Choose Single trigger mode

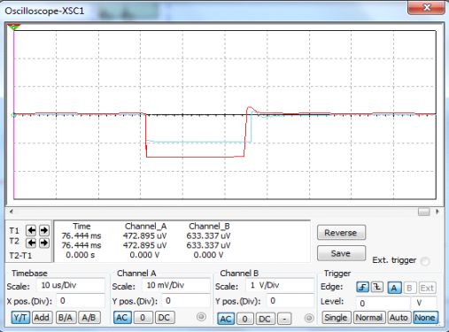click(337, 318)
